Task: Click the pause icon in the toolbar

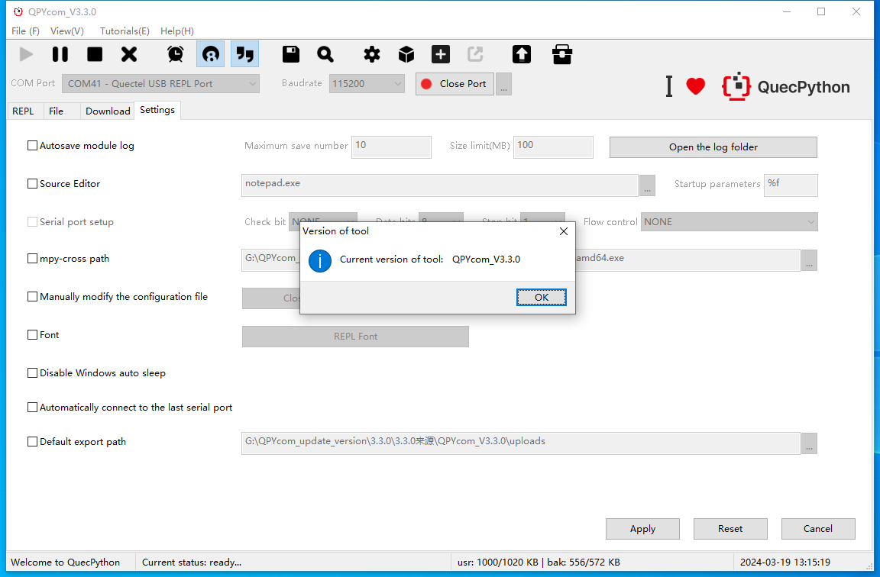Action: (60, 54)
